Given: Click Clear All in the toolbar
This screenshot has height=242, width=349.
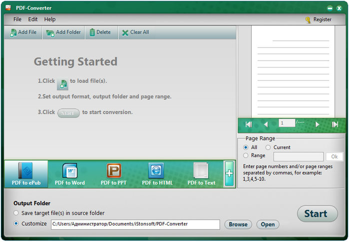Looking at the screenshot, I should pos(135,32).
